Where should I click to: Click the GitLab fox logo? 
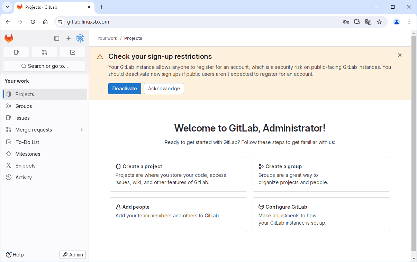9,38
